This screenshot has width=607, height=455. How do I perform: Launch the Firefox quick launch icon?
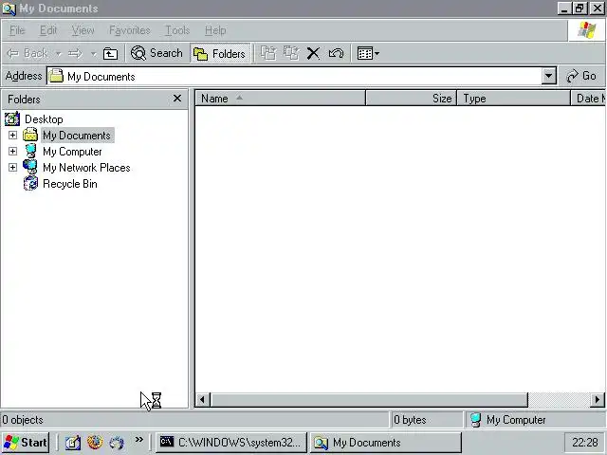tap(95, 443)
